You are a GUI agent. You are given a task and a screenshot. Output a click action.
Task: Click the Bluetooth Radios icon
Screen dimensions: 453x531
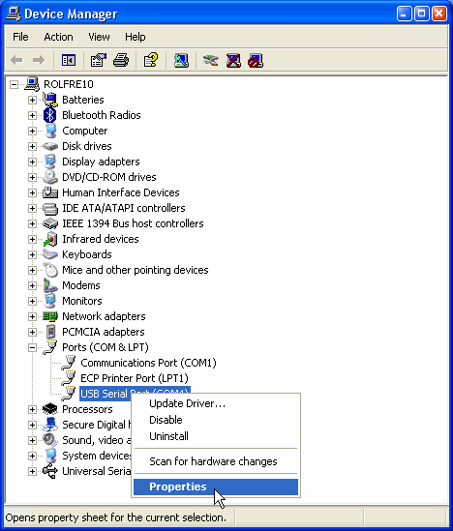[50, 115]
